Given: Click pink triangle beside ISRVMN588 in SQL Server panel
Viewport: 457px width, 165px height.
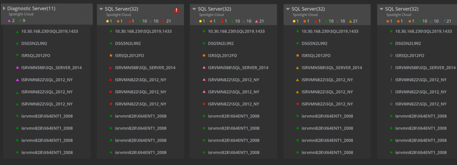Looking at the screenshot, I should (204, 68).
